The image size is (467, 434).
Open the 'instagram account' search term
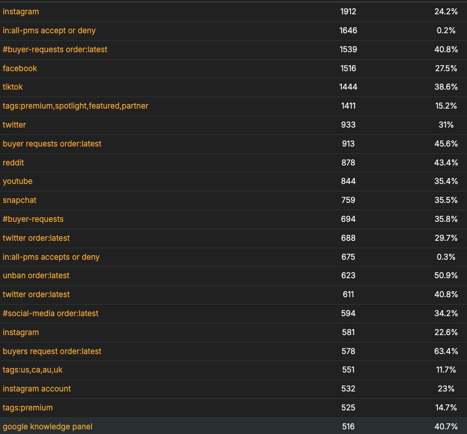click(37, 389)
